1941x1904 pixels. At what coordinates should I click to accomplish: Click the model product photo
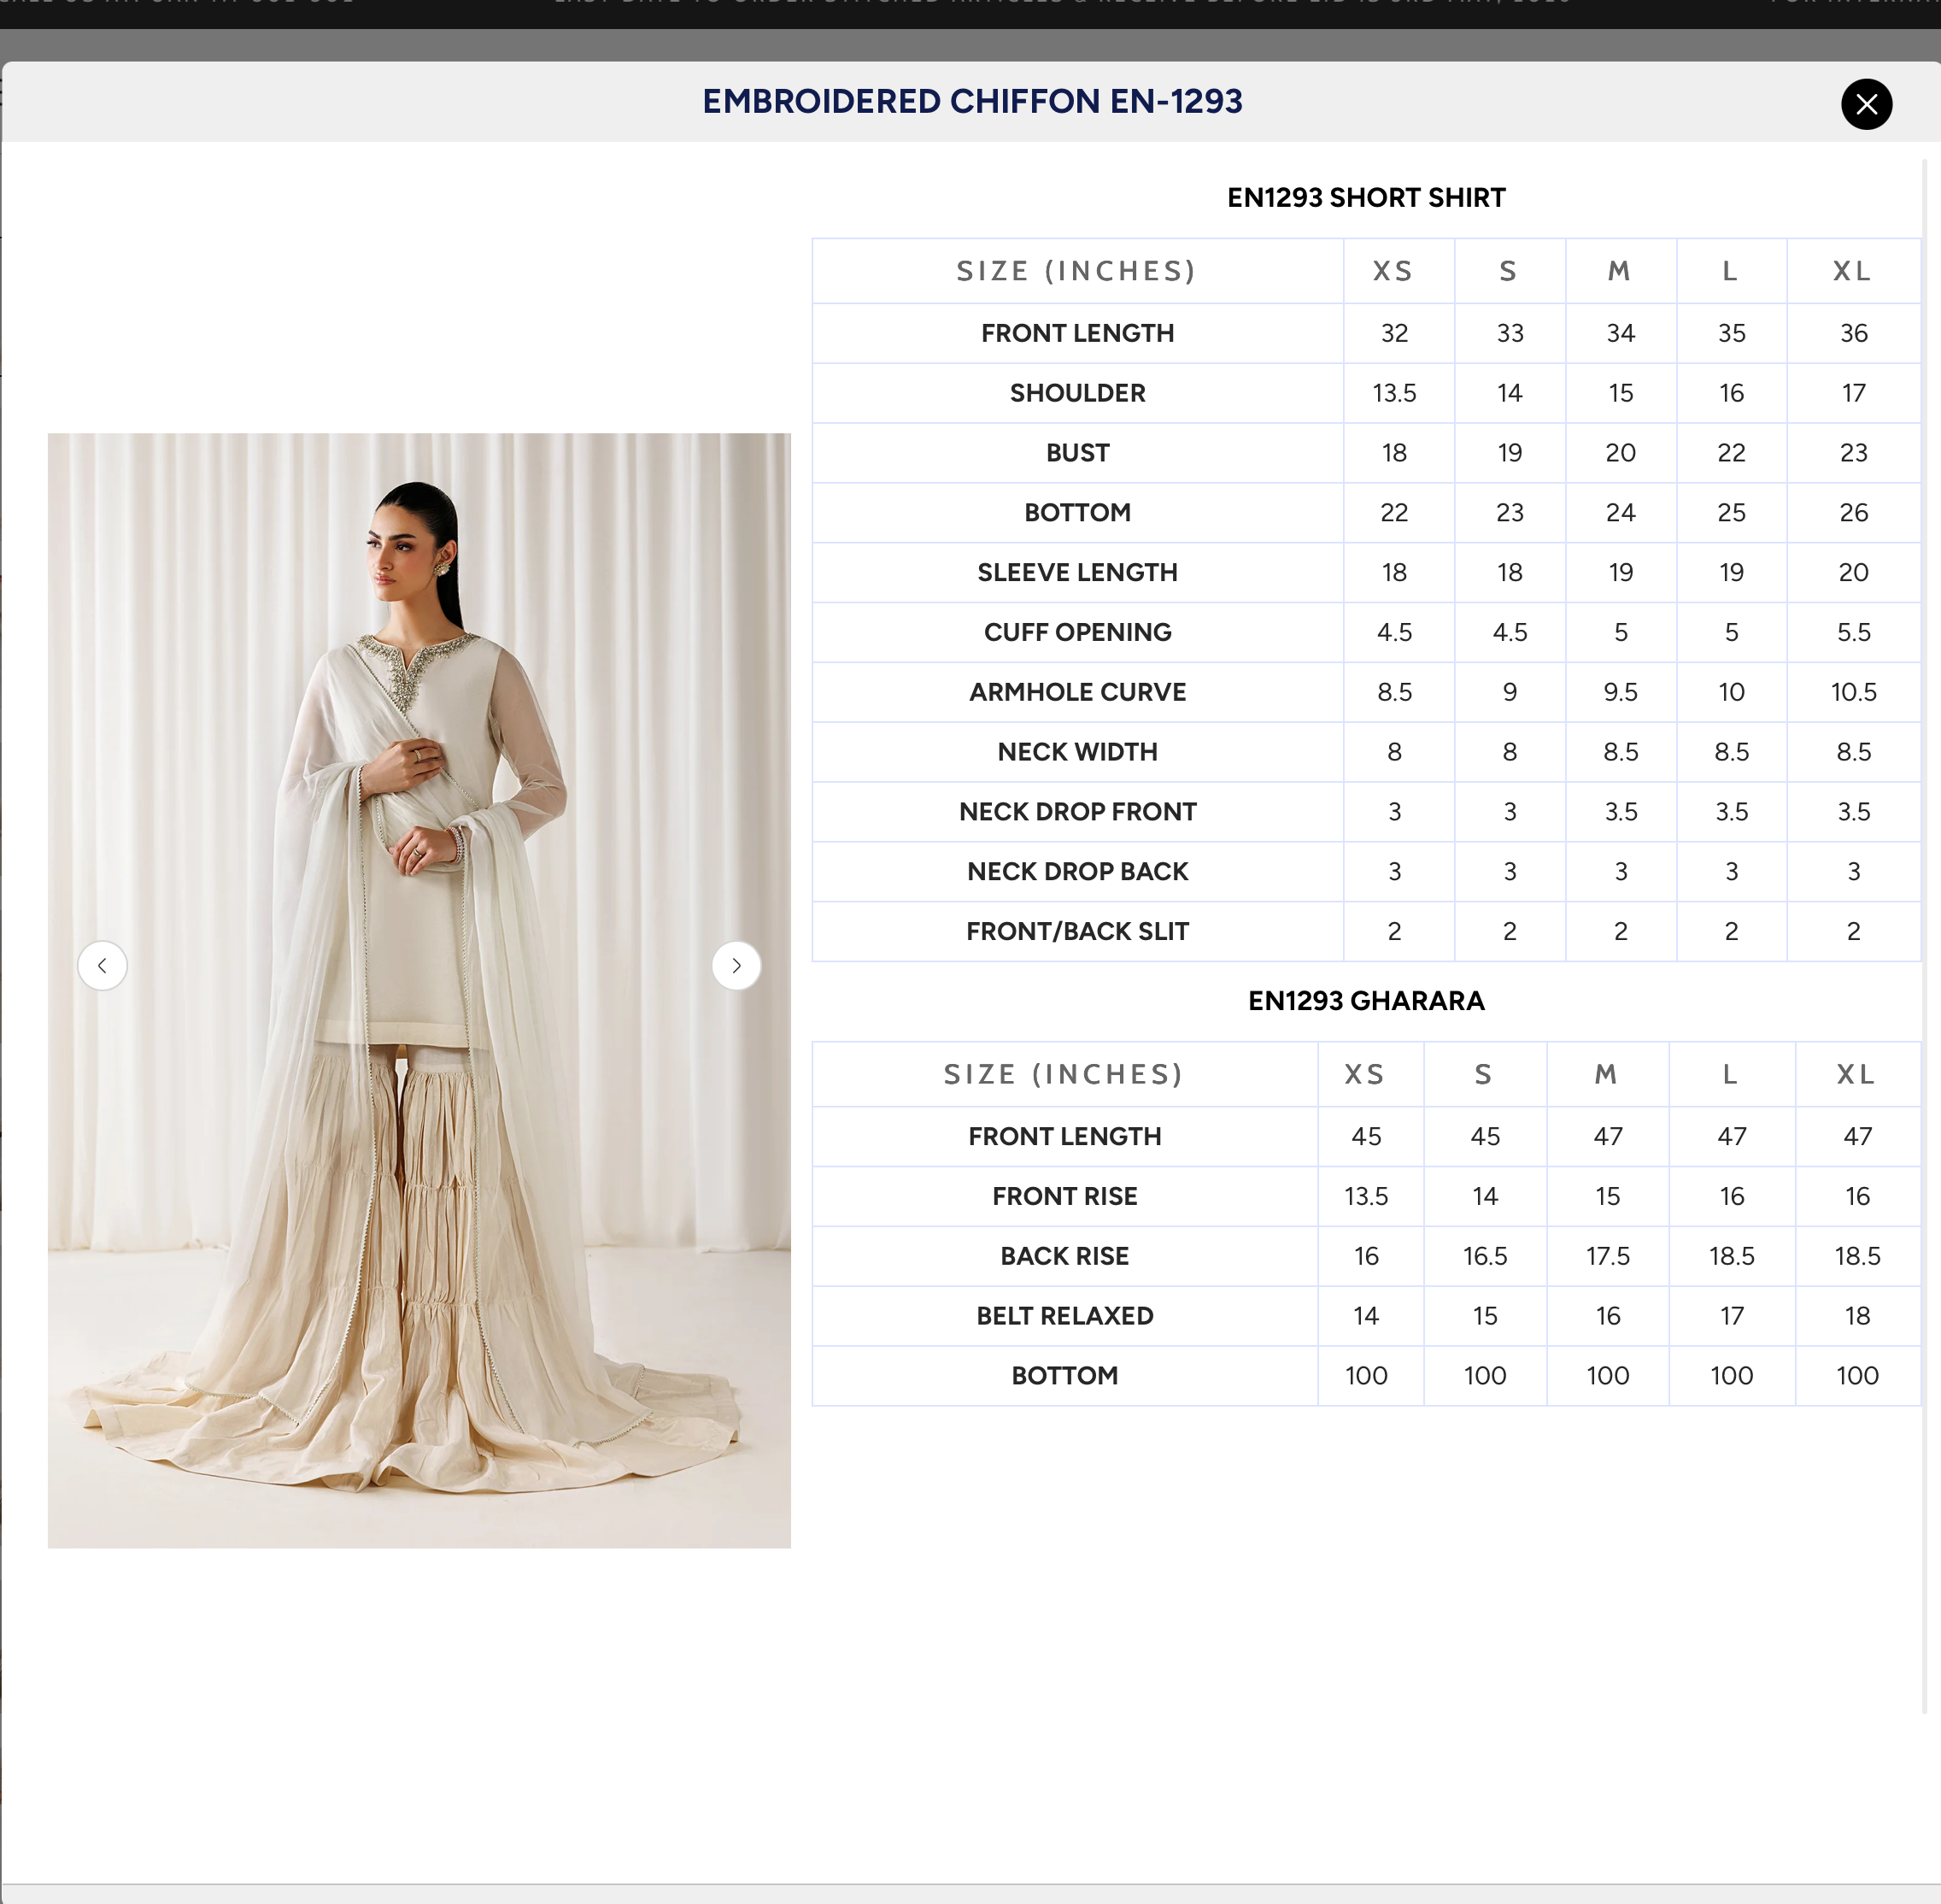(419, 990)
